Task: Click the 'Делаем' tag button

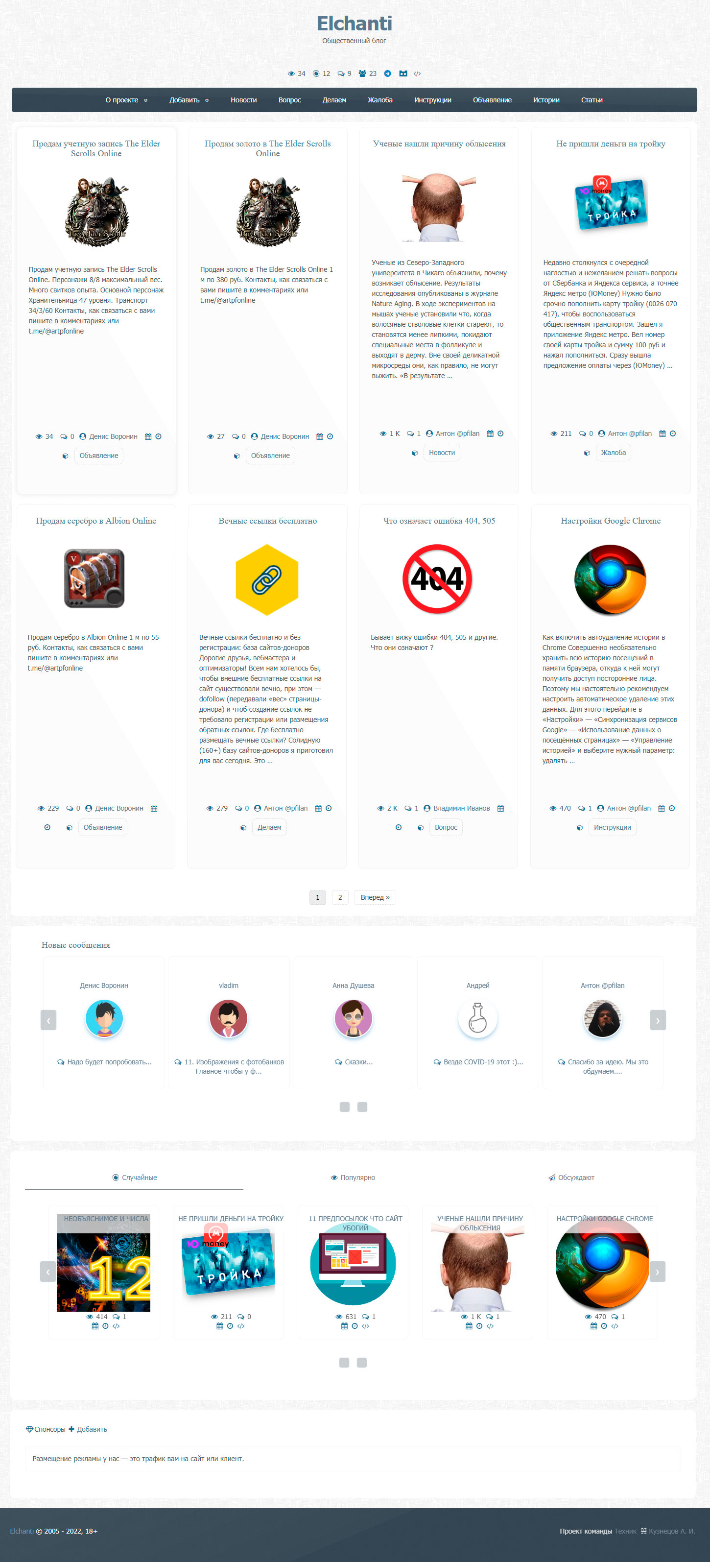Action: [269, 828]
